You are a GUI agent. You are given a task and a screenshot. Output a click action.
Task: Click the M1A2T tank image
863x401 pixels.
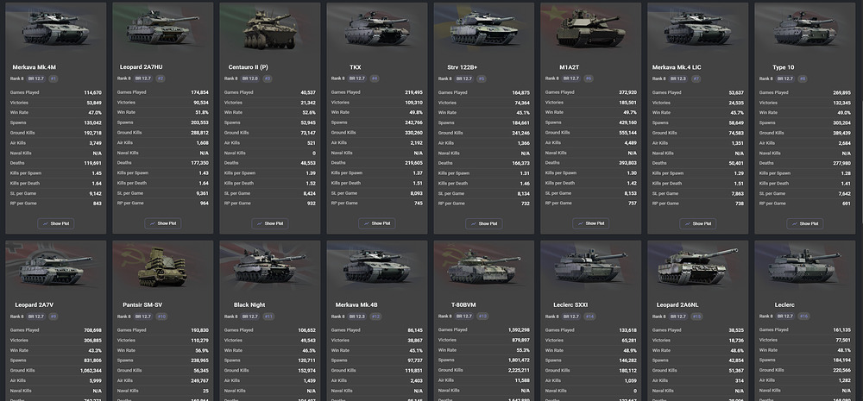[x=590, y=28]
